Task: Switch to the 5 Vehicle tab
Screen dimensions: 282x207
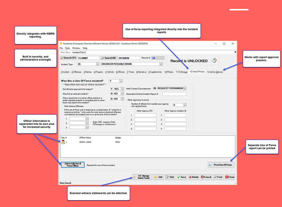Action: [109, 72]
